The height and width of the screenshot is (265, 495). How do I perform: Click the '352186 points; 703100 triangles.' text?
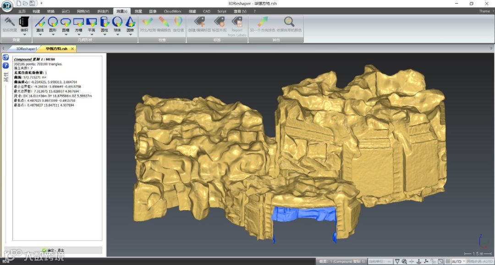click(38, 64)
